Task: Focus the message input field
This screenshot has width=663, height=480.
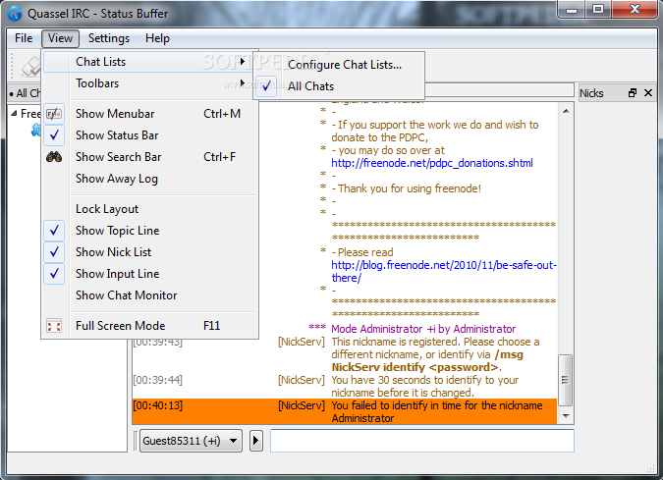Action: click(422, 441)
